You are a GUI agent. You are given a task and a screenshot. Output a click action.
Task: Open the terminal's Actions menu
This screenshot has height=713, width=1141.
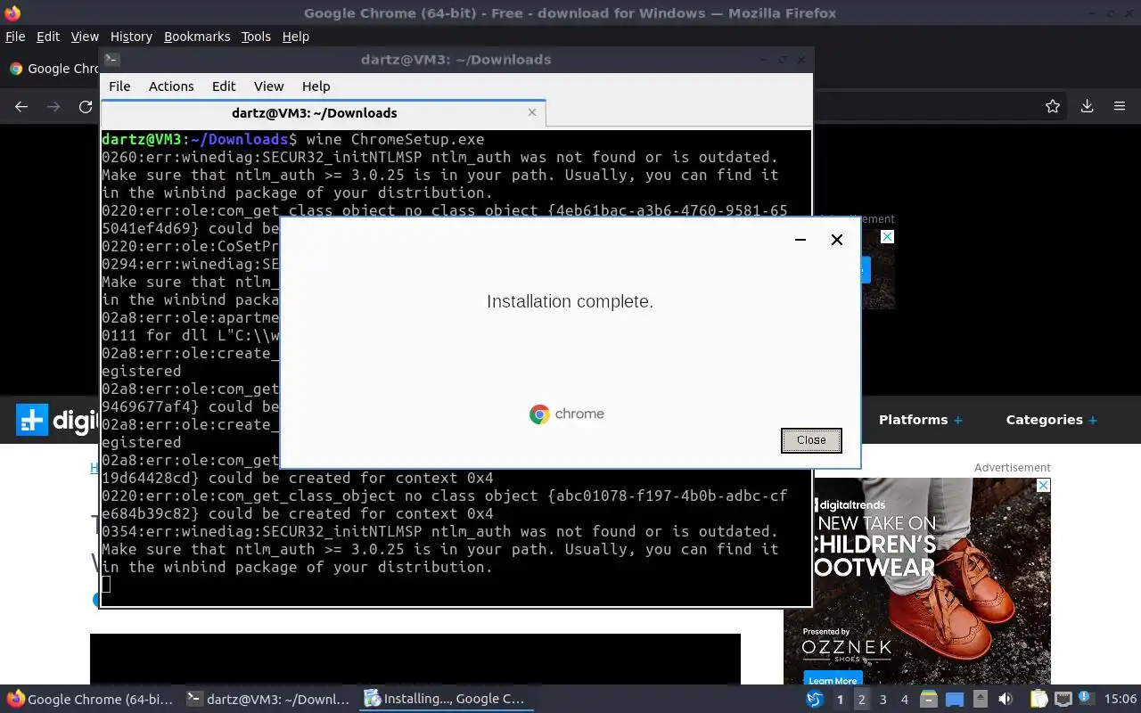(x=171, y=86)
